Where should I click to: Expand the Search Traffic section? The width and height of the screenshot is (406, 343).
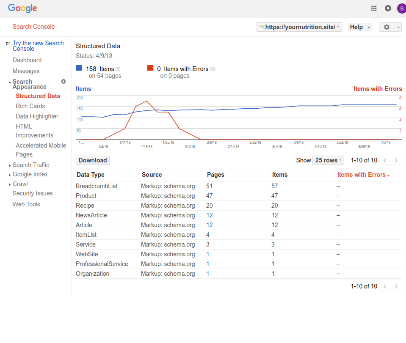pyautogui.click(x=30, y=165)
